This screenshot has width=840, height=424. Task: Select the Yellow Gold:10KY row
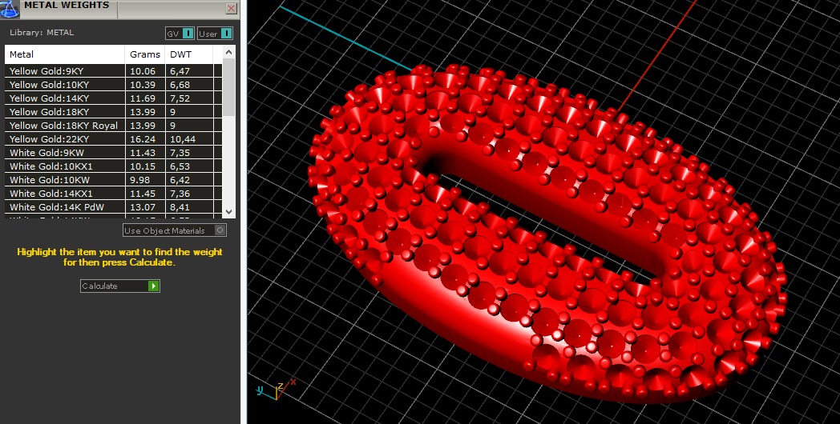[x=113, y=85]
